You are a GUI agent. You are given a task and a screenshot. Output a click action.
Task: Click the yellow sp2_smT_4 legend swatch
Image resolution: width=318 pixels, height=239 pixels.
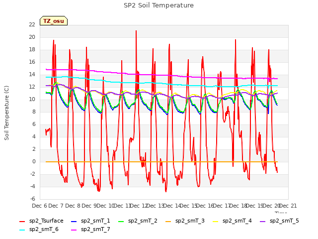click(x=215, y=221)
